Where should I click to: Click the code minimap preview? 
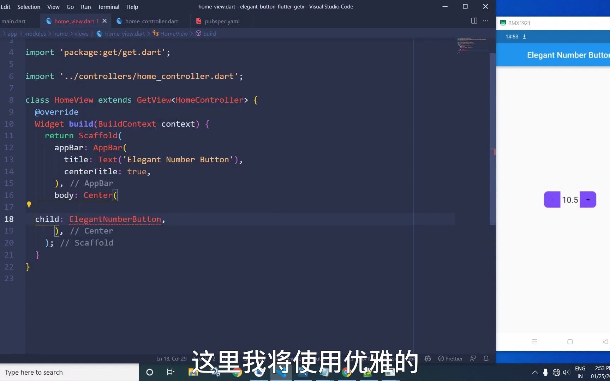pos(472,45)
